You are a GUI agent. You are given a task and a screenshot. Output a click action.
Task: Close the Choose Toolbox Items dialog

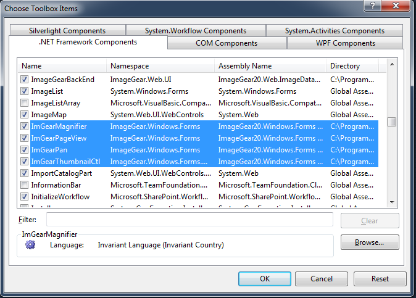(396, 6)
